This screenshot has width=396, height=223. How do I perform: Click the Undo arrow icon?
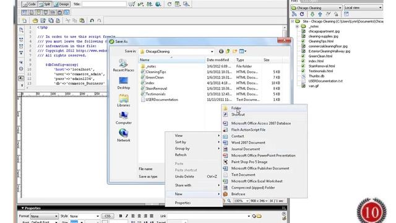coord(92,20)
